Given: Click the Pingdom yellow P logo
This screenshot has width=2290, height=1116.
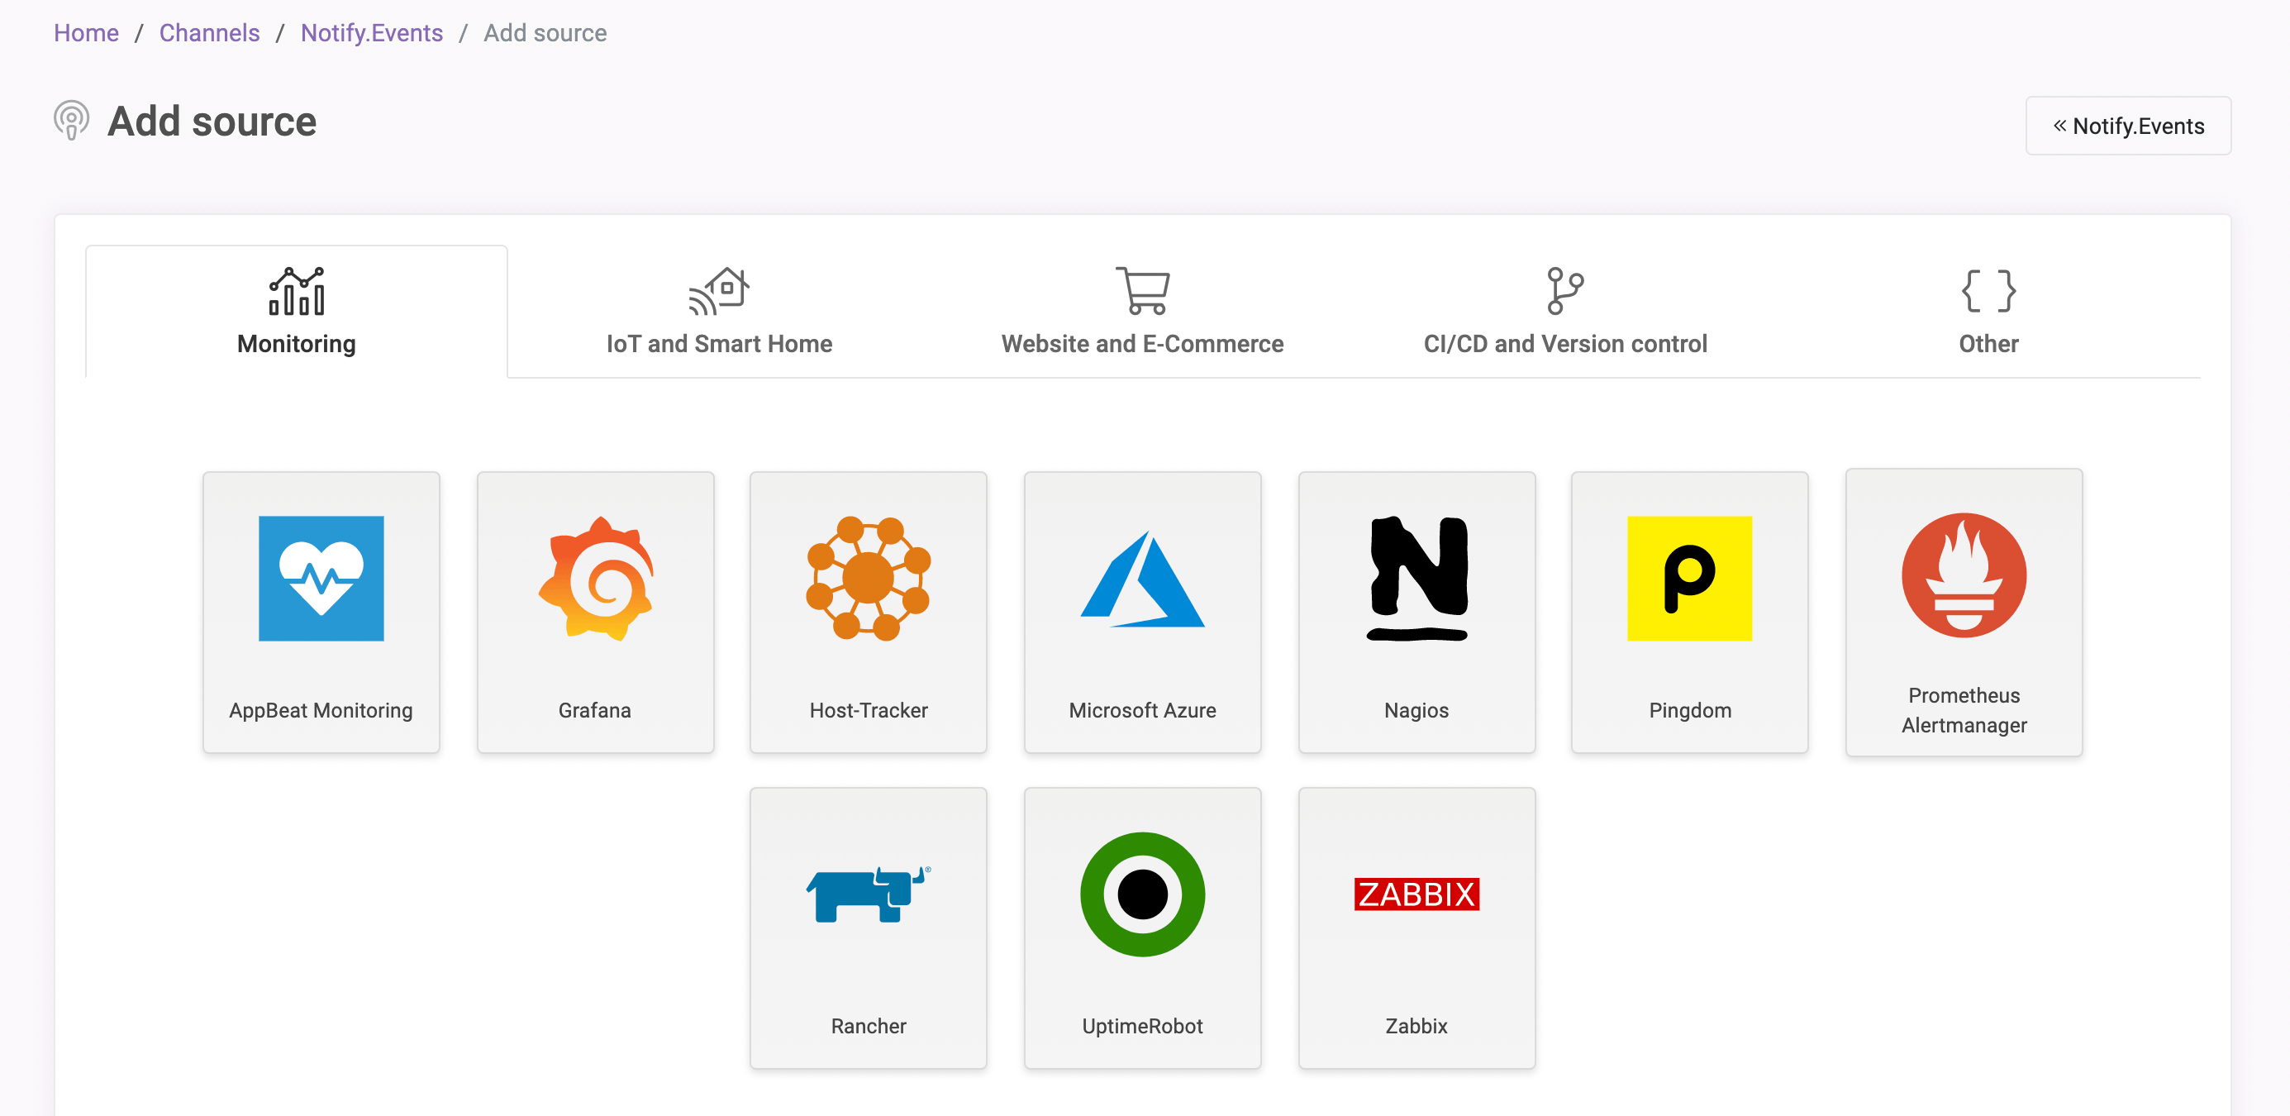Looking at the screenshot, I should tap(1690, 578).
